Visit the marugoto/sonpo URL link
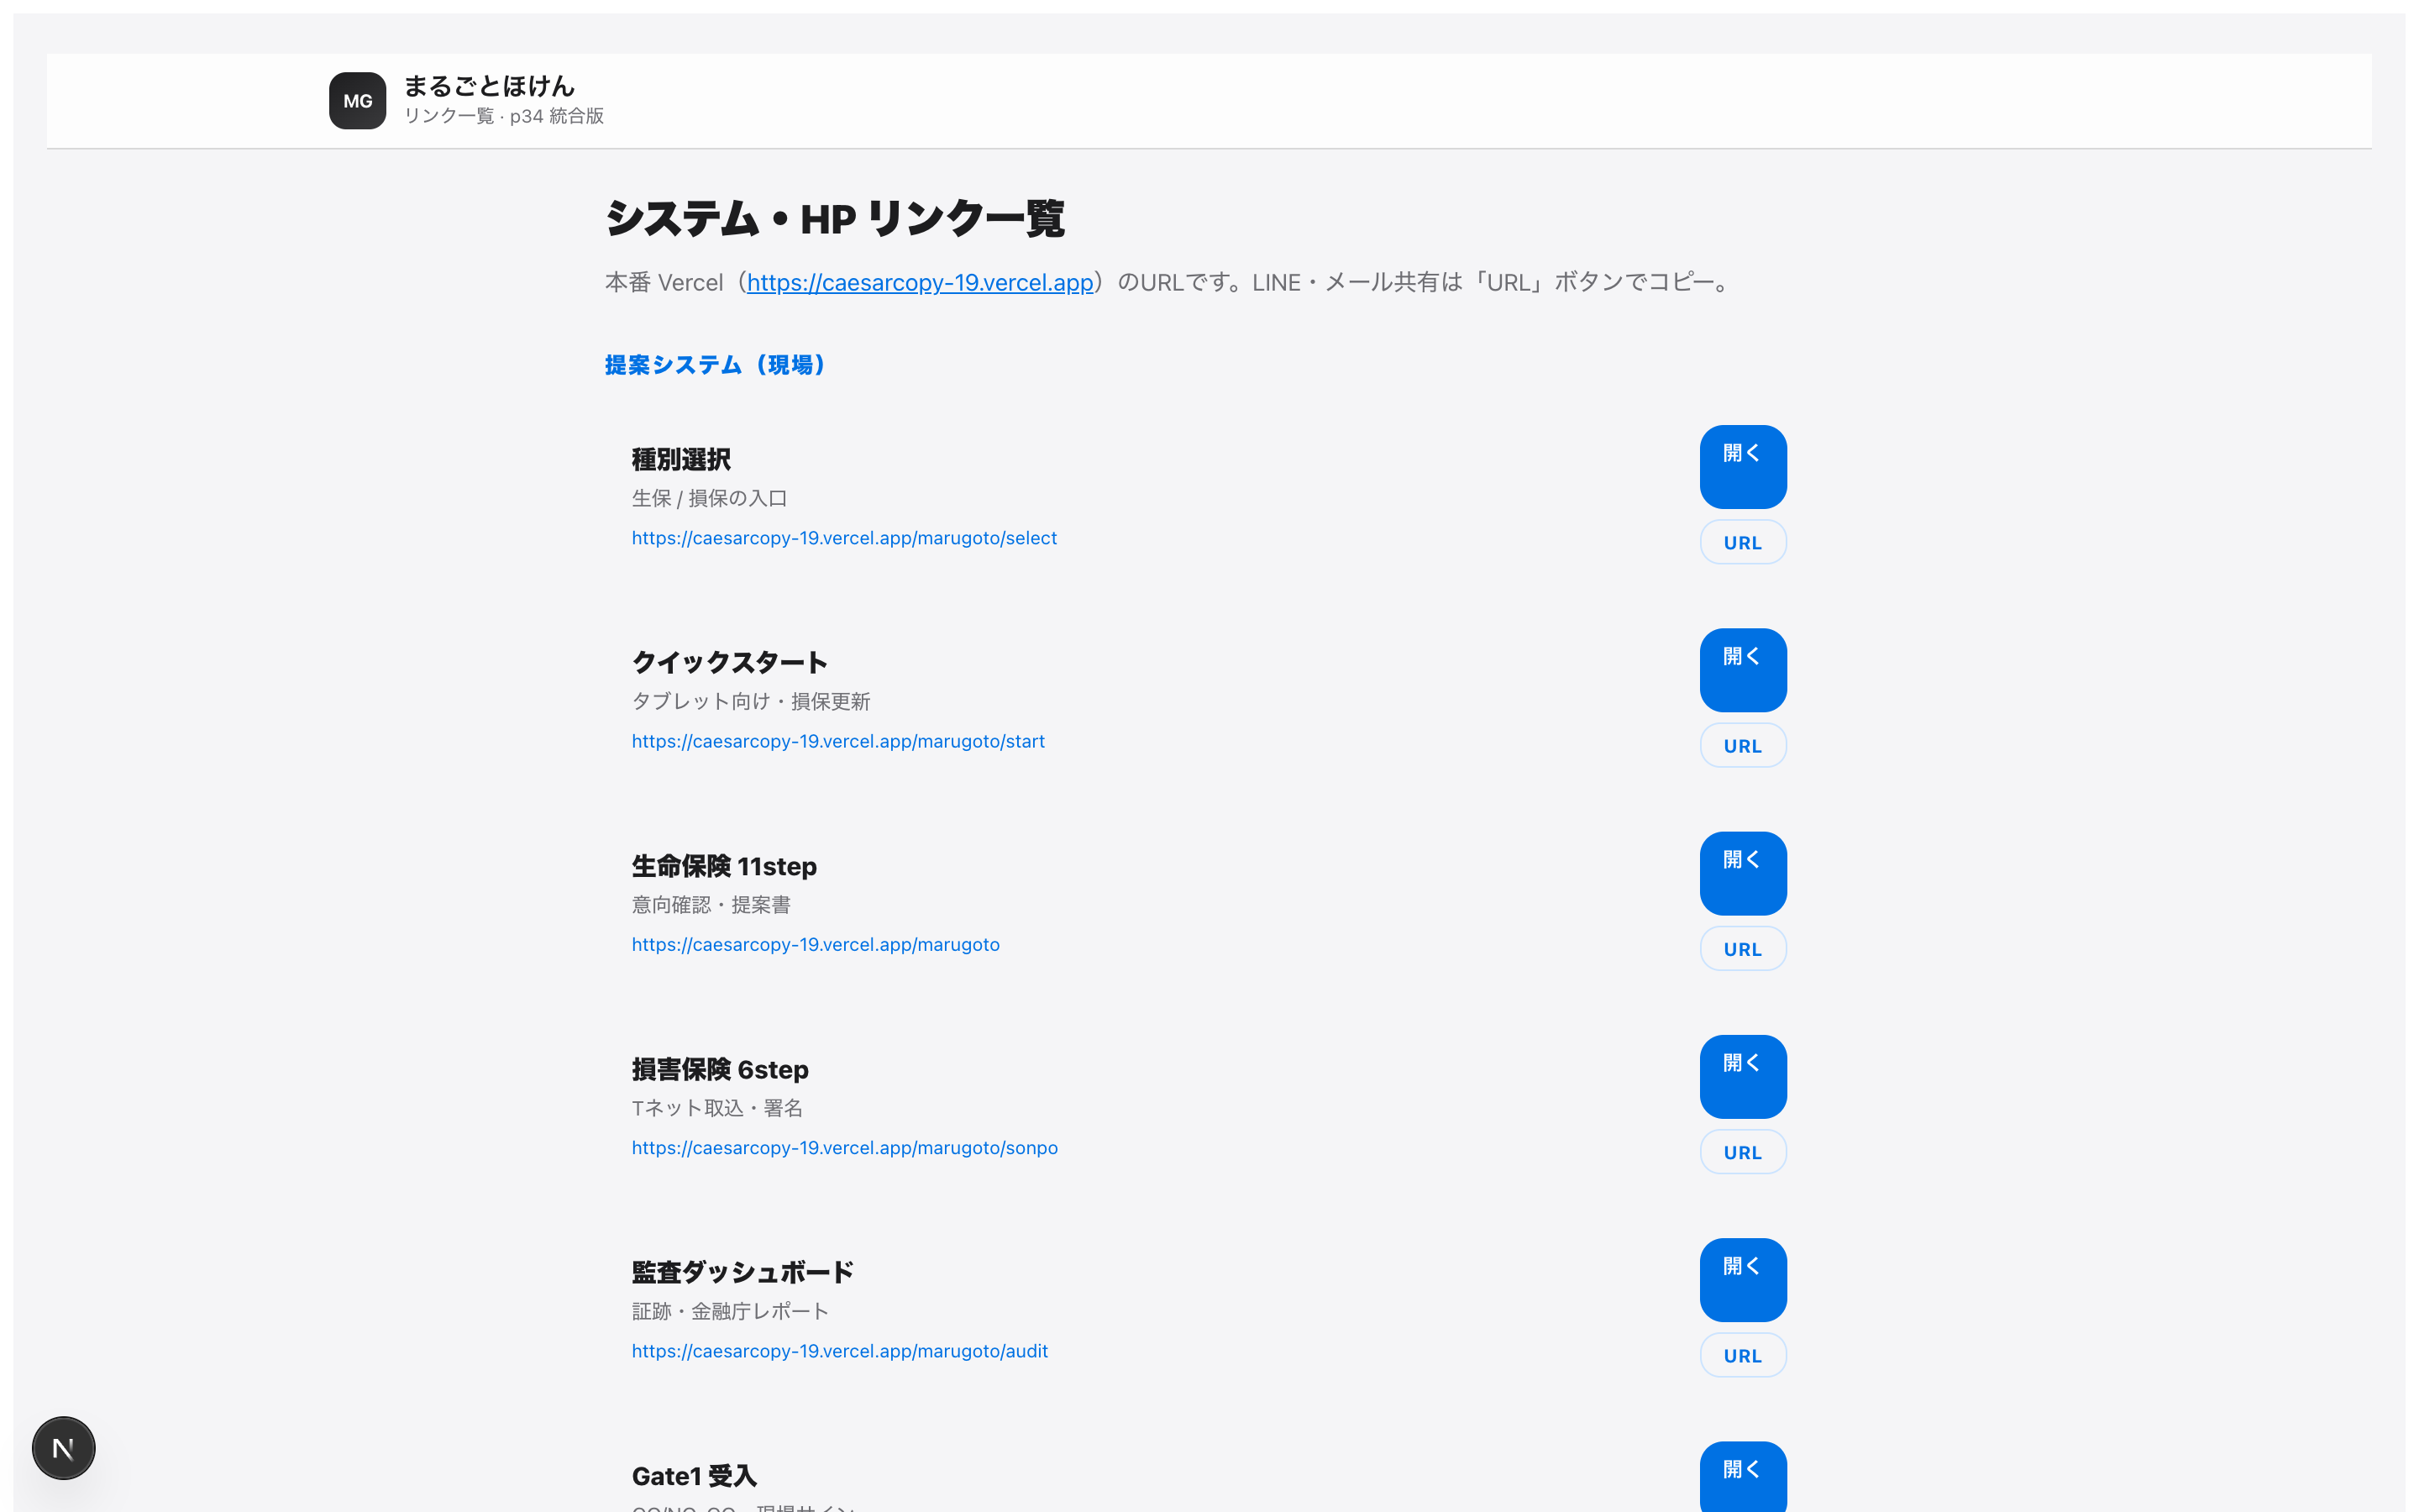This screenshot has width=2419, height=1512. (845, 1148)
